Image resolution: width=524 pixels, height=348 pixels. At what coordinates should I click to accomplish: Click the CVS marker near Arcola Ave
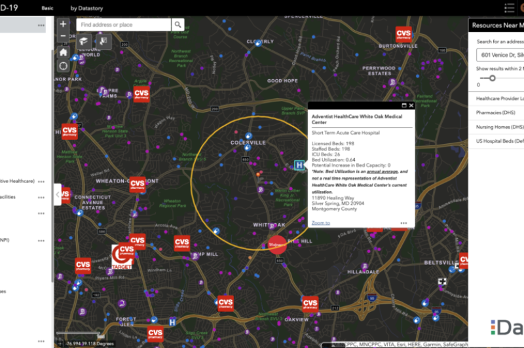click(182, 243)
